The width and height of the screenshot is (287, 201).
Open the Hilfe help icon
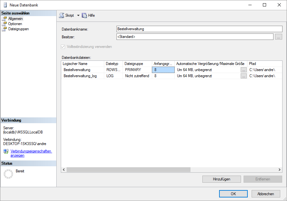(x=85, y=15)
